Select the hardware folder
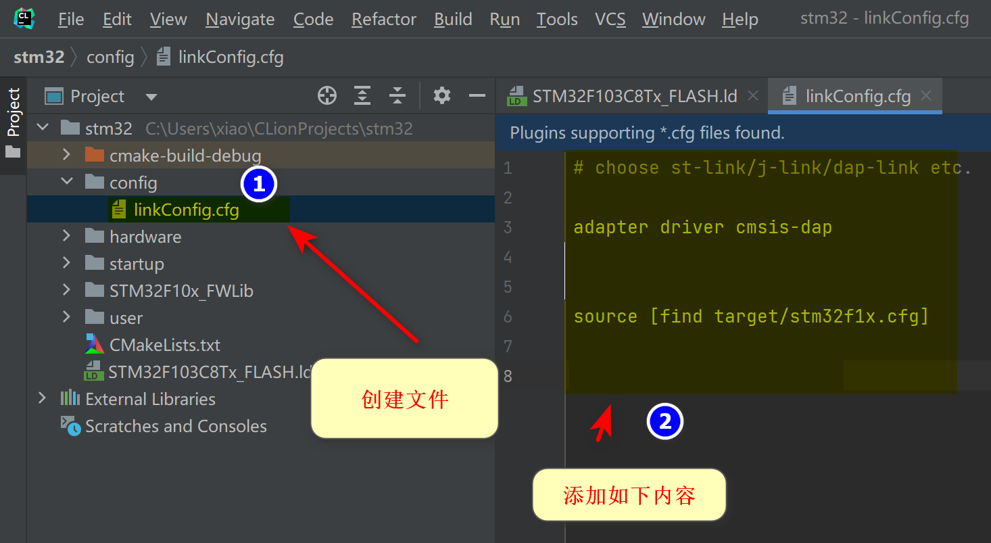Image resolution: width=991 pixels, height=543 pixels. click(x=261, y=237)
